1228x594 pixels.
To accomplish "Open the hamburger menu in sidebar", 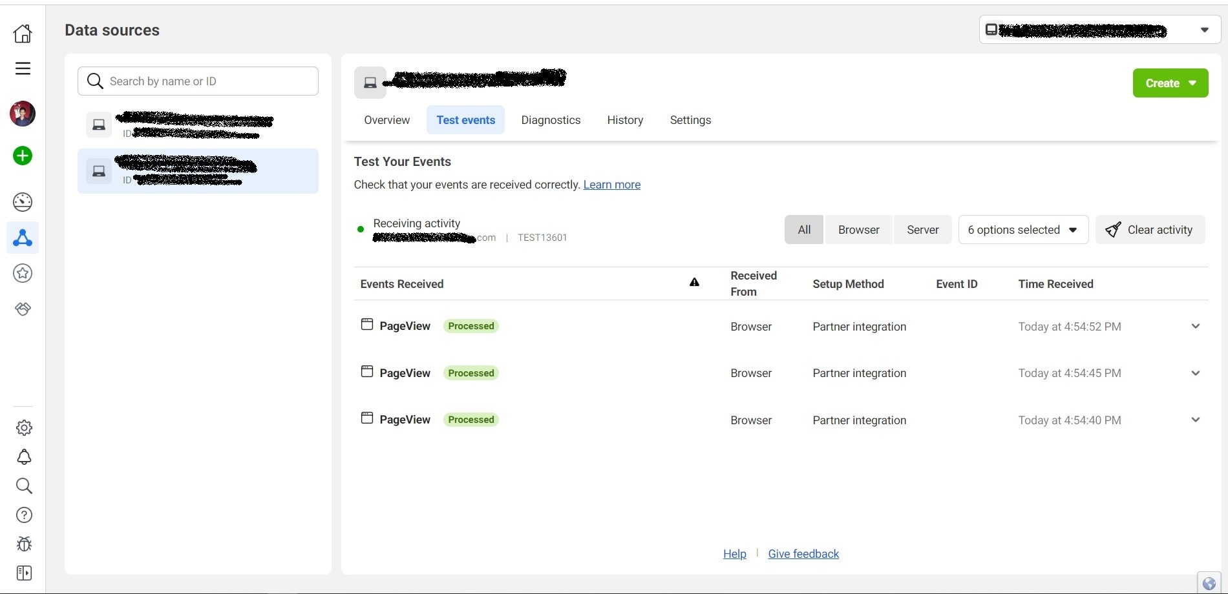I will coord(23,68).
